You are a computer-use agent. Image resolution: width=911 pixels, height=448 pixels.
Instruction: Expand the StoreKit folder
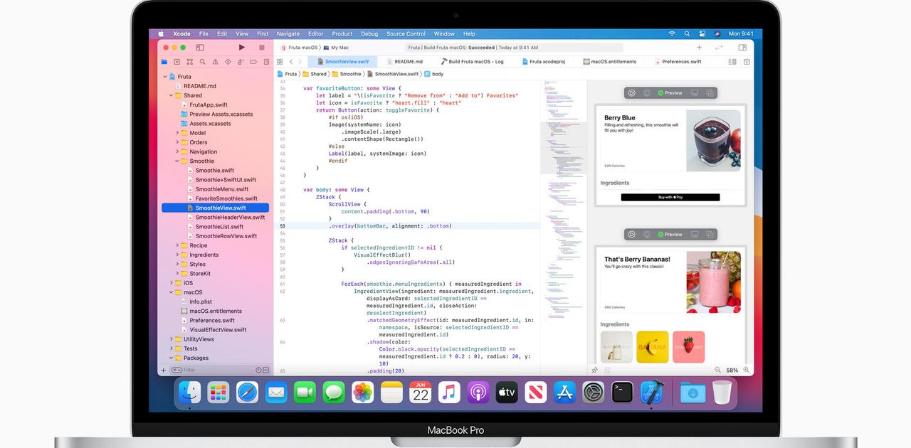[177, 273]
